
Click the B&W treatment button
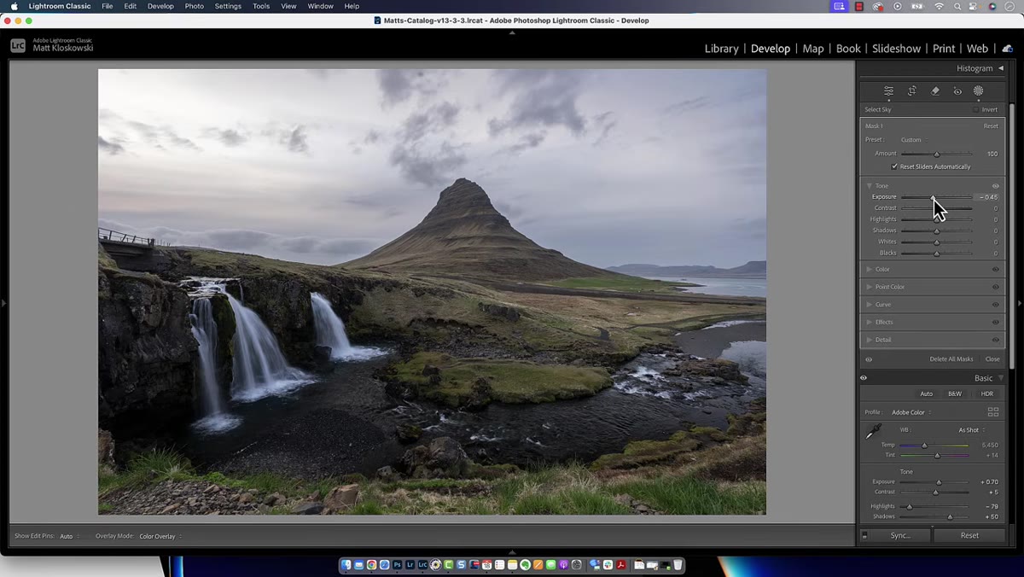(x=955, y=393)
